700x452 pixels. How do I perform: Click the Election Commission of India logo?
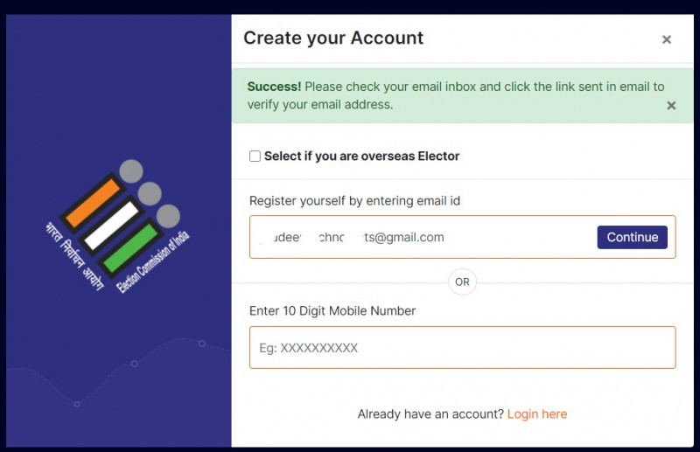tap(117, 226)
